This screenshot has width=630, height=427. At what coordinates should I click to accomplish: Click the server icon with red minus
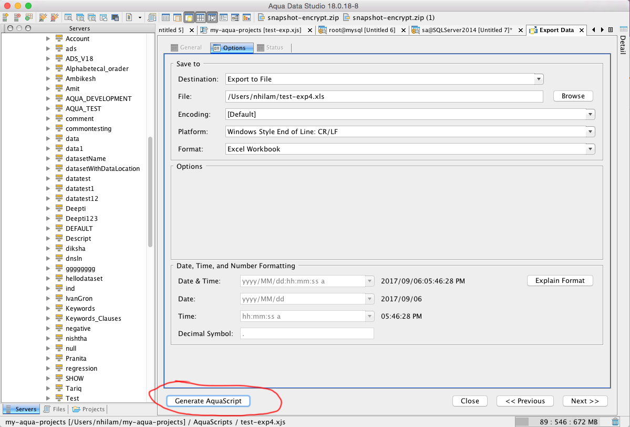point(17,17)
